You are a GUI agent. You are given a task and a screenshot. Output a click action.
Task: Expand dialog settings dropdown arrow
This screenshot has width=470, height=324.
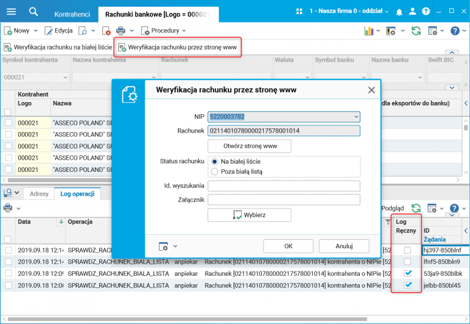(176, 246)
